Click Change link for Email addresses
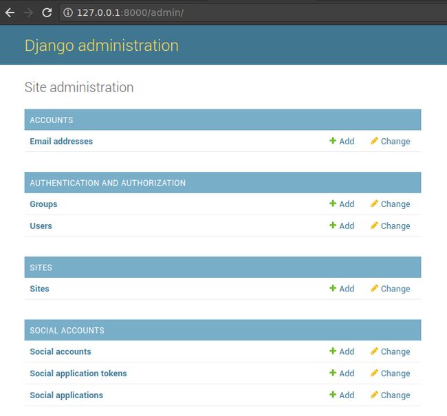Viewport: 447px width, 416px height. pyautogui.click(x=395, y=141)
